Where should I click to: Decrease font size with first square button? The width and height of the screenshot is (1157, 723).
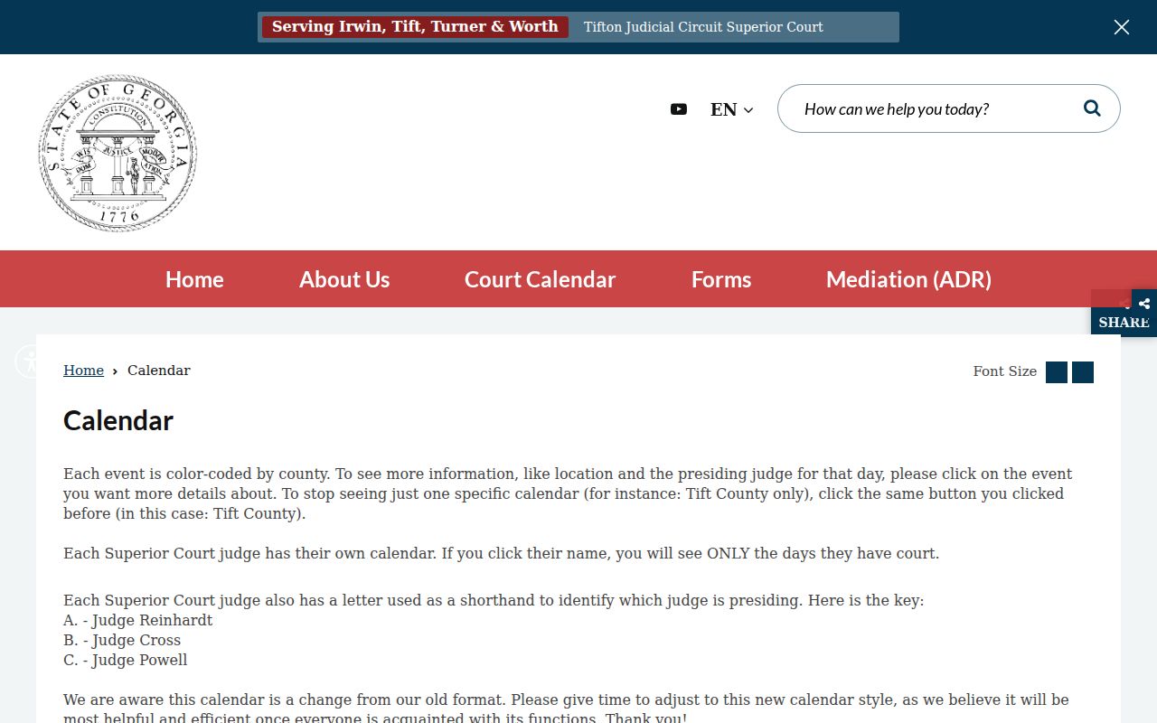1057,372
